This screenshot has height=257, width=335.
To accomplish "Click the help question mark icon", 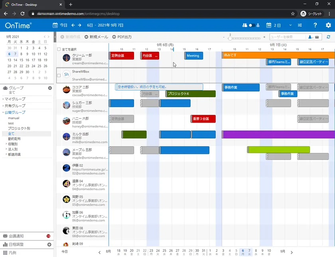I will point(315,25).
